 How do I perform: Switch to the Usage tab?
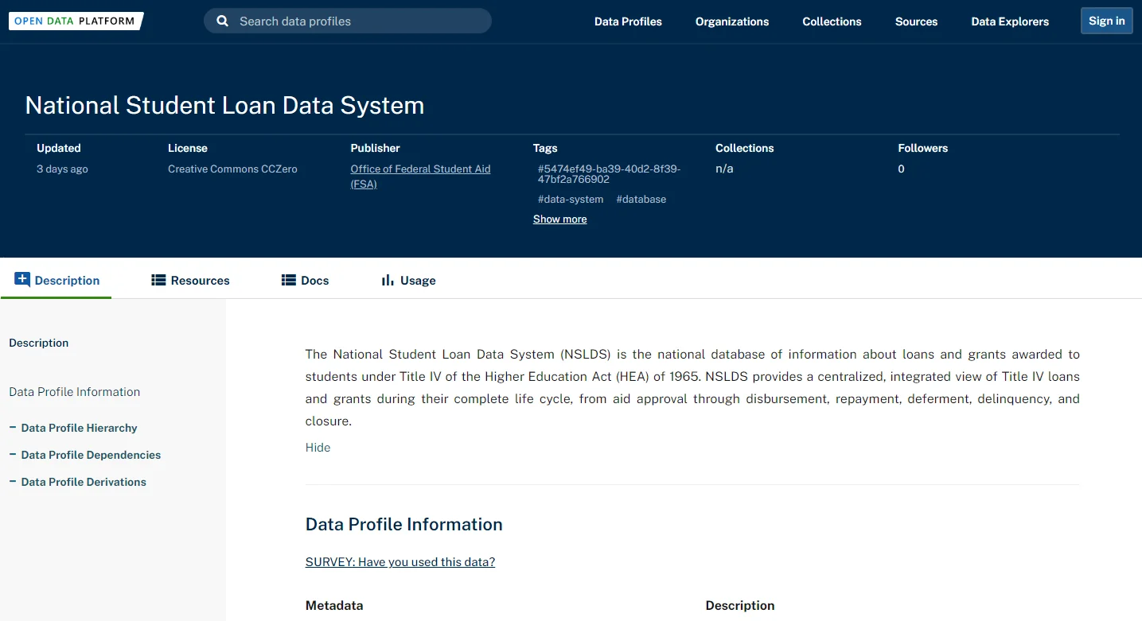(x=408, y=280)
